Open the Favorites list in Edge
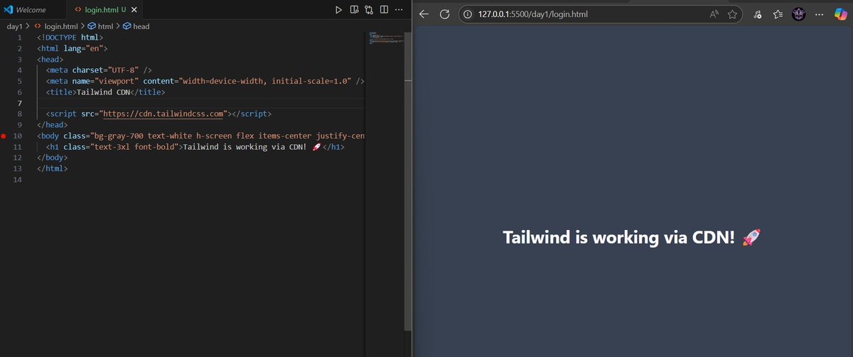 pos(778,13)
